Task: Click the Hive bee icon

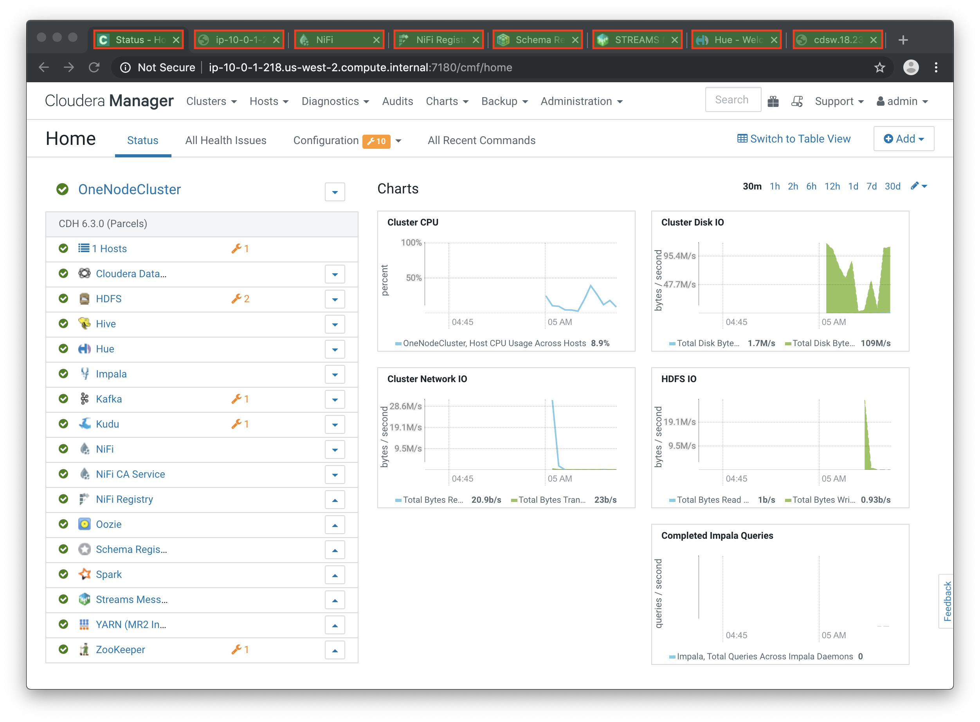Action: point(84,324)
